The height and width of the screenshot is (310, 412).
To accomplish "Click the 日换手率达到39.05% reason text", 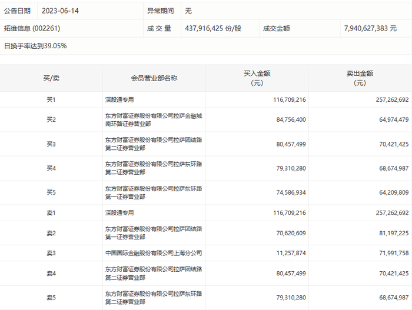I will pyautogui.click(x=35, y=46).
